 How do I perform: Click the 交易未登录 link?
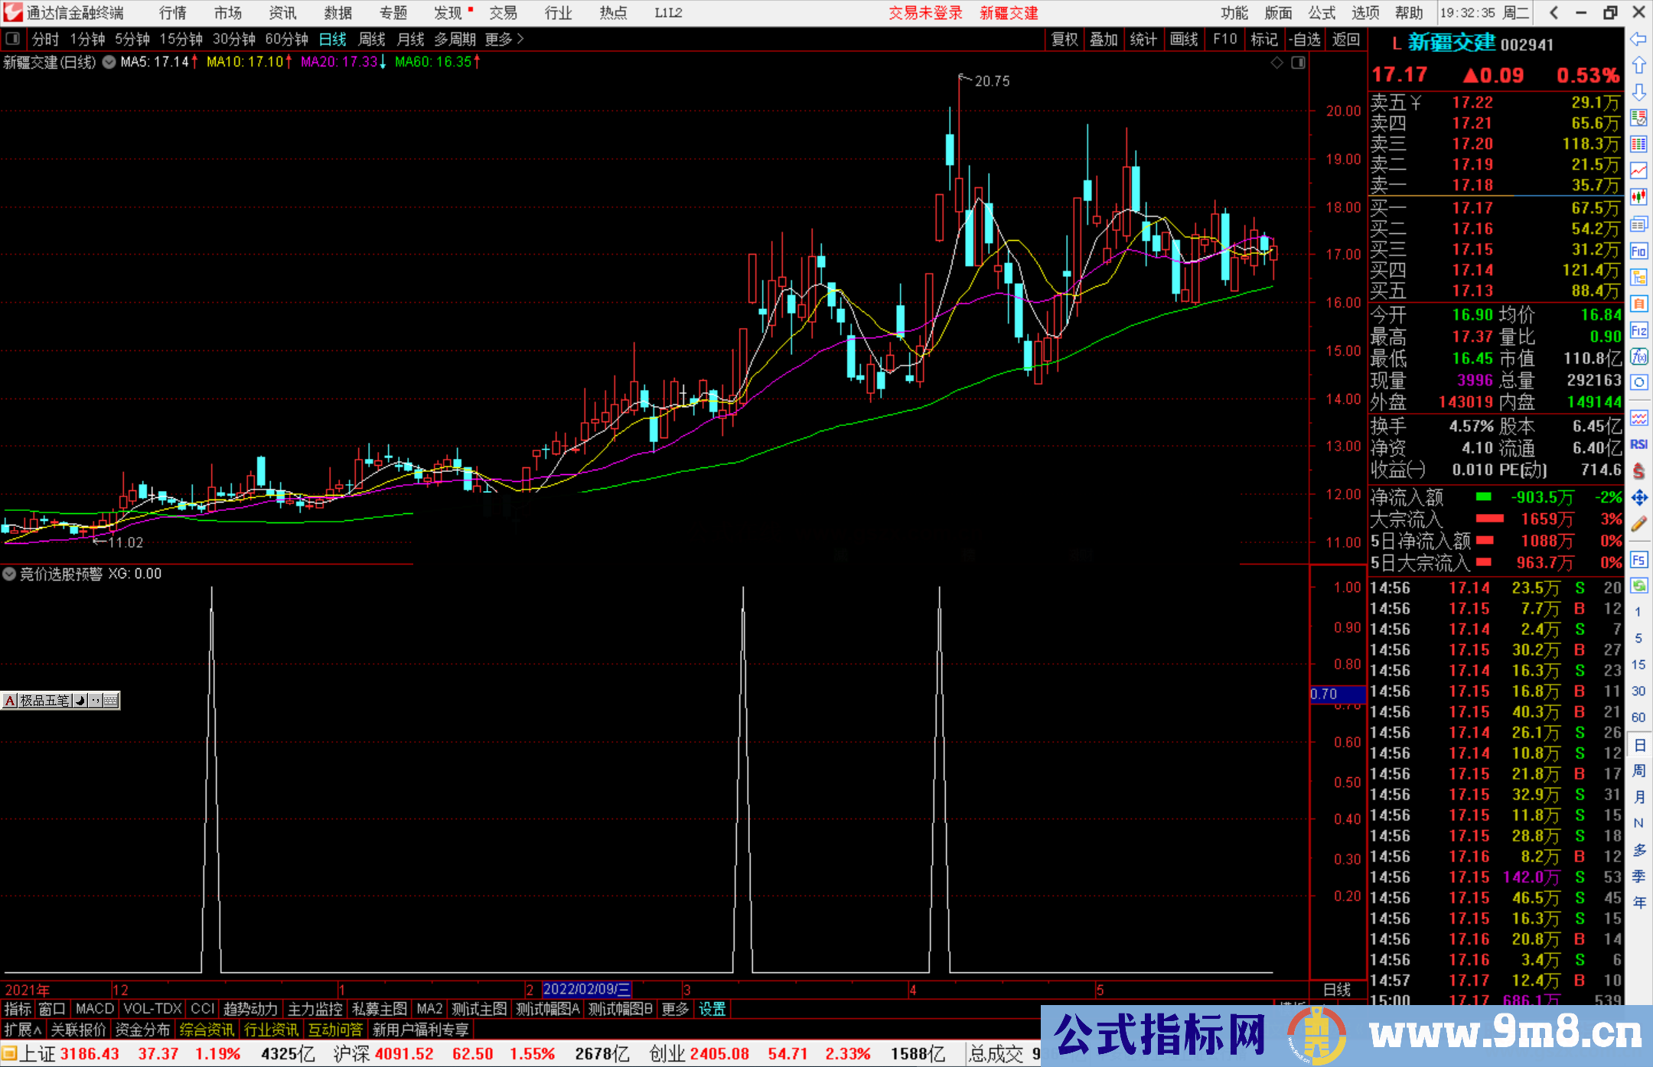(x=925, y=13)
